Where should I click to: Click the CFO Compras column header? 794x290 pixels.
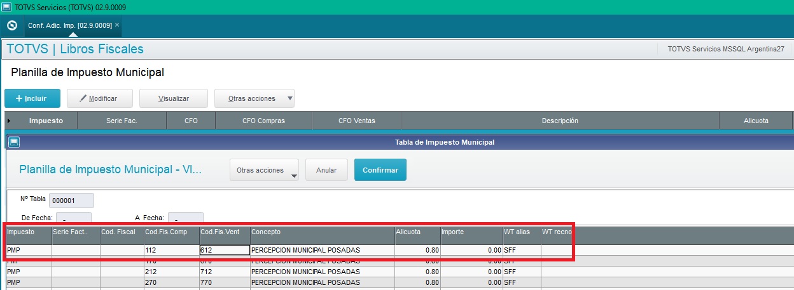(x=263, y=121)
